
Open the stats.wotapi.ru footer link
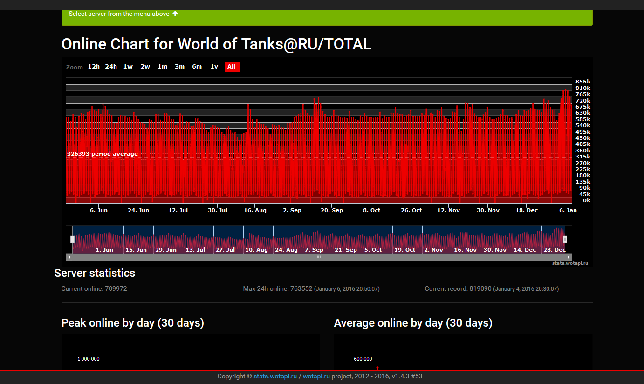tap(275, 376)
